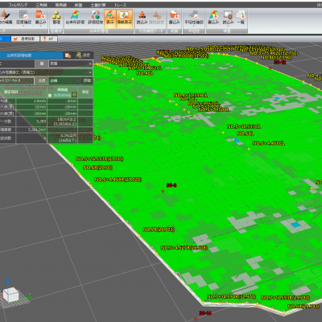Toggle the 情報表示 info display button

pyautogui.click(x=125, y=19)
